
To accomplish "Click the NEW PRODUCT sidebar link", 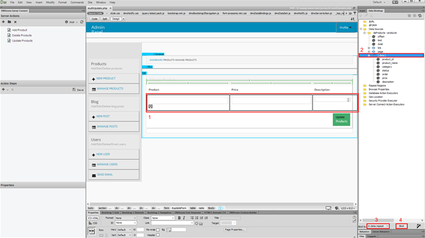I will 106,78.
